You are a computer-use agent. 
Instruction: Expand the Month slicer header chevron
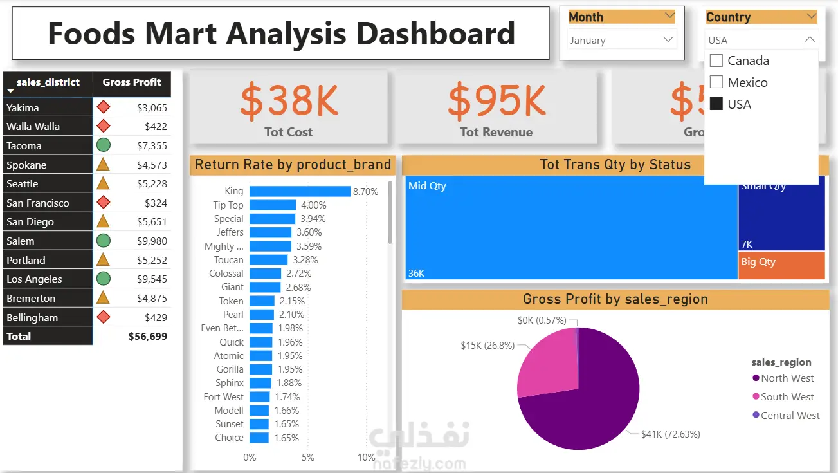point(669,16)
